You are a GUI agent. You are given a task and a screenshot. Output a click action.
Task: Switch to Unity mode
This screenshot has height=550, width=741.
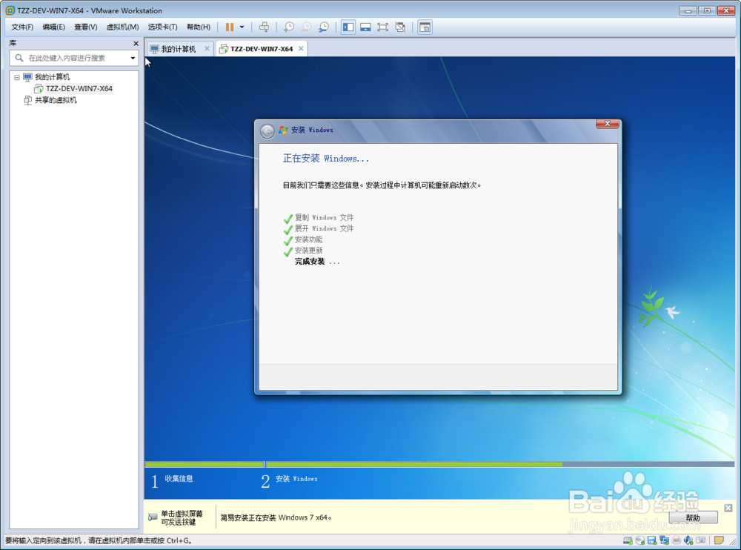tap(400, 27)
